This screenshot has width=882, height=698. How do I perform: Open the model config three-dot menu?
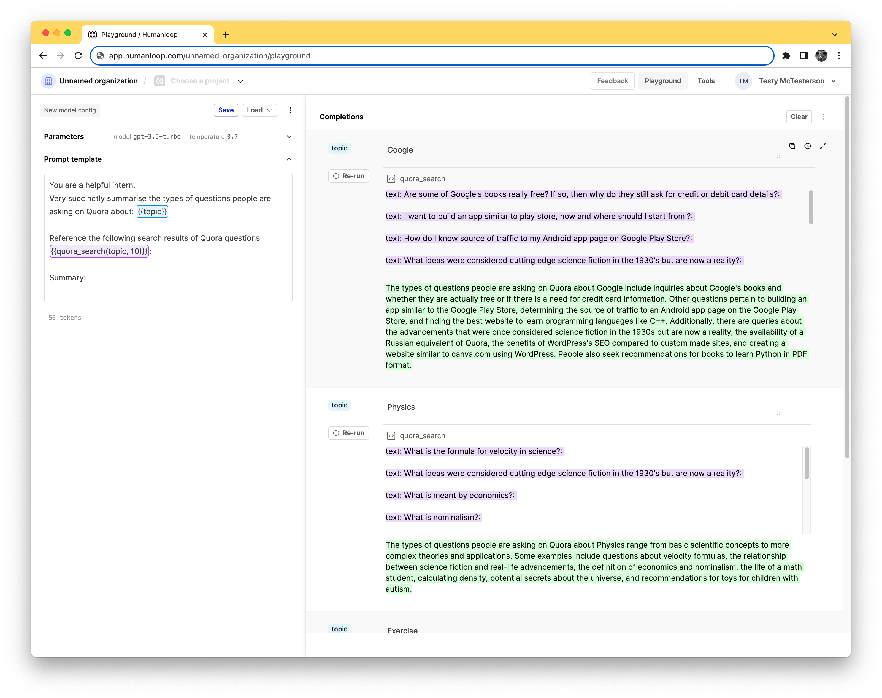pos(290,110)
